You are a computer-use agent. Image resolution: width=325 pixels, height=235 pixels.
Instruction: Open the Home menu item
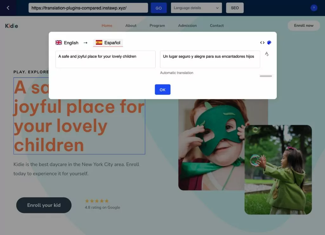tap(107, 26)
